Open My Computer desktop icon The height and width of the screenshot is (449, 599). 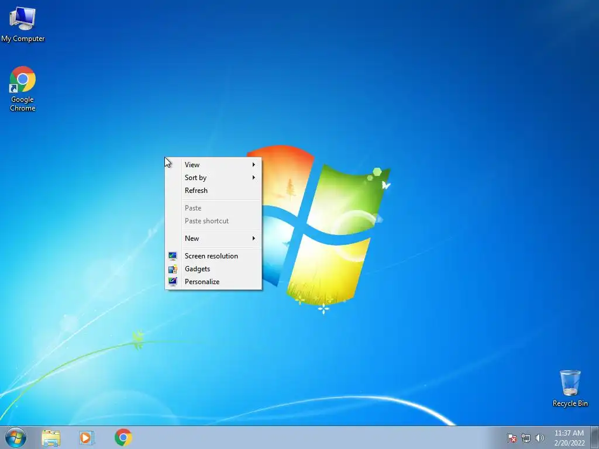point(23,24)
